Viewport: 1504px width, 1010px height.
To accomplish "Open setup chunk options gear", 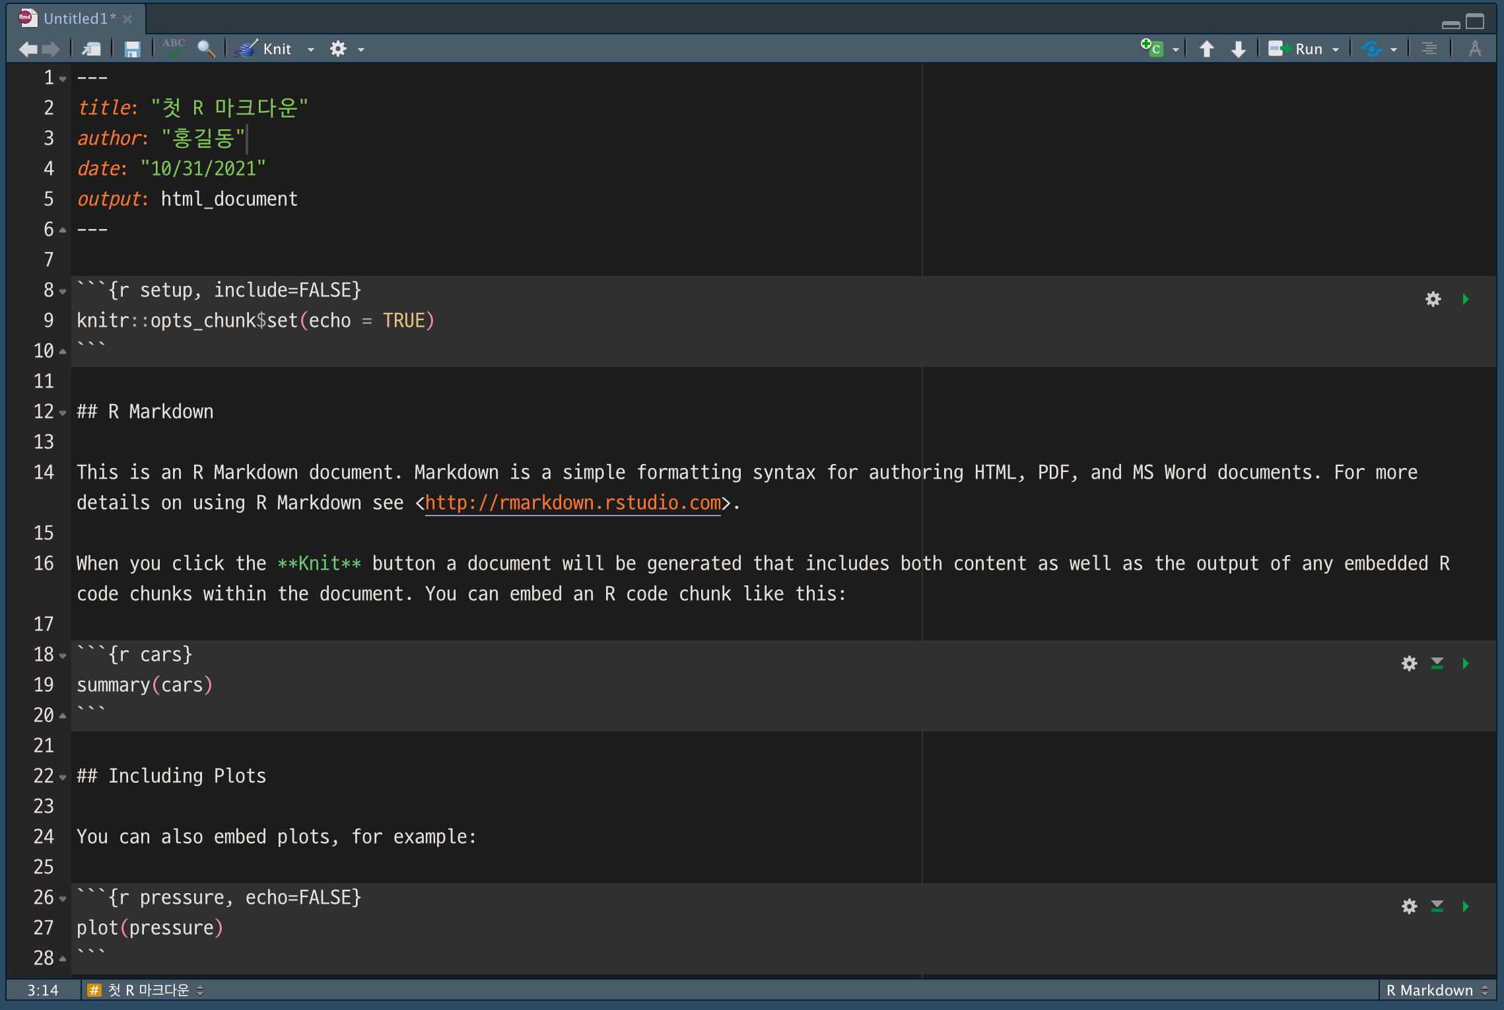I will (1433, 299).
